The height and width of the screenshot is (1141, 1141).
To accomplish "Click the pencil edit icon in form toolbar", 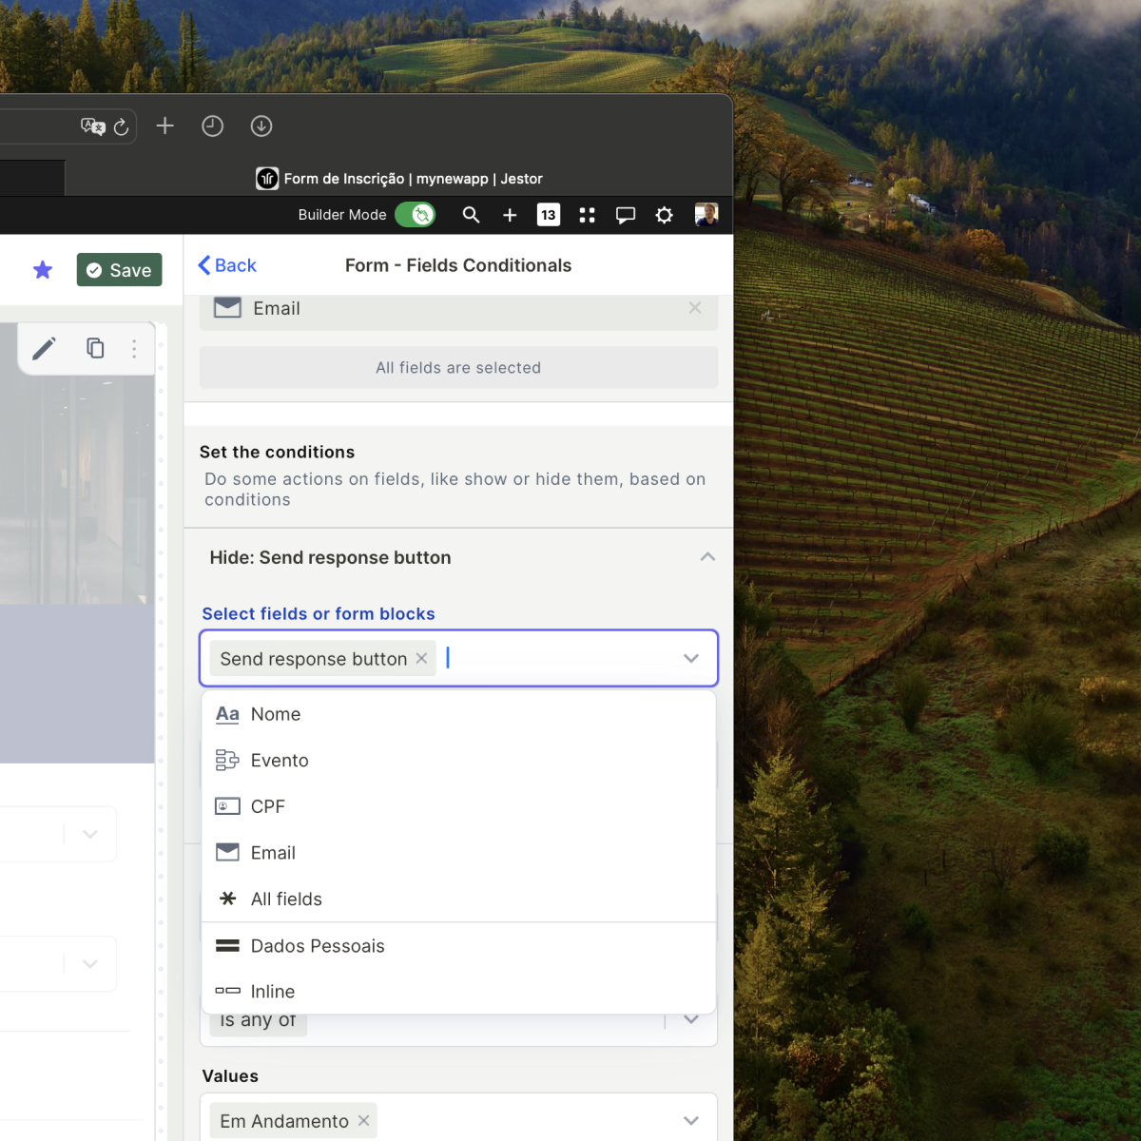I will (x=44, y=349).
